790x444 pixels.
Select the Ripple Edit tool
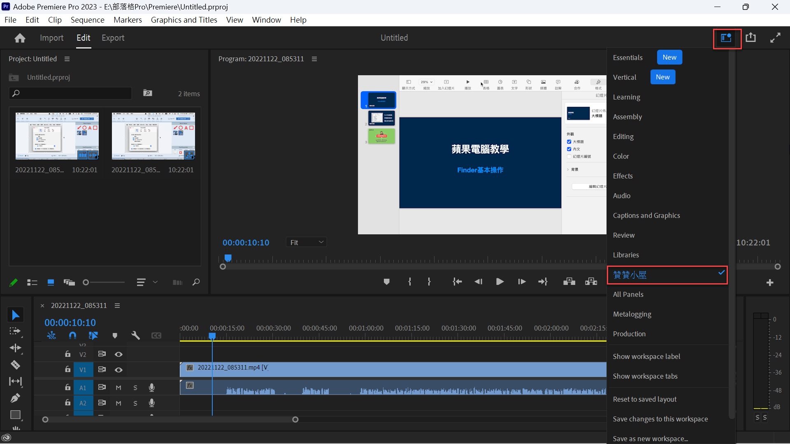tap(15, 348)
